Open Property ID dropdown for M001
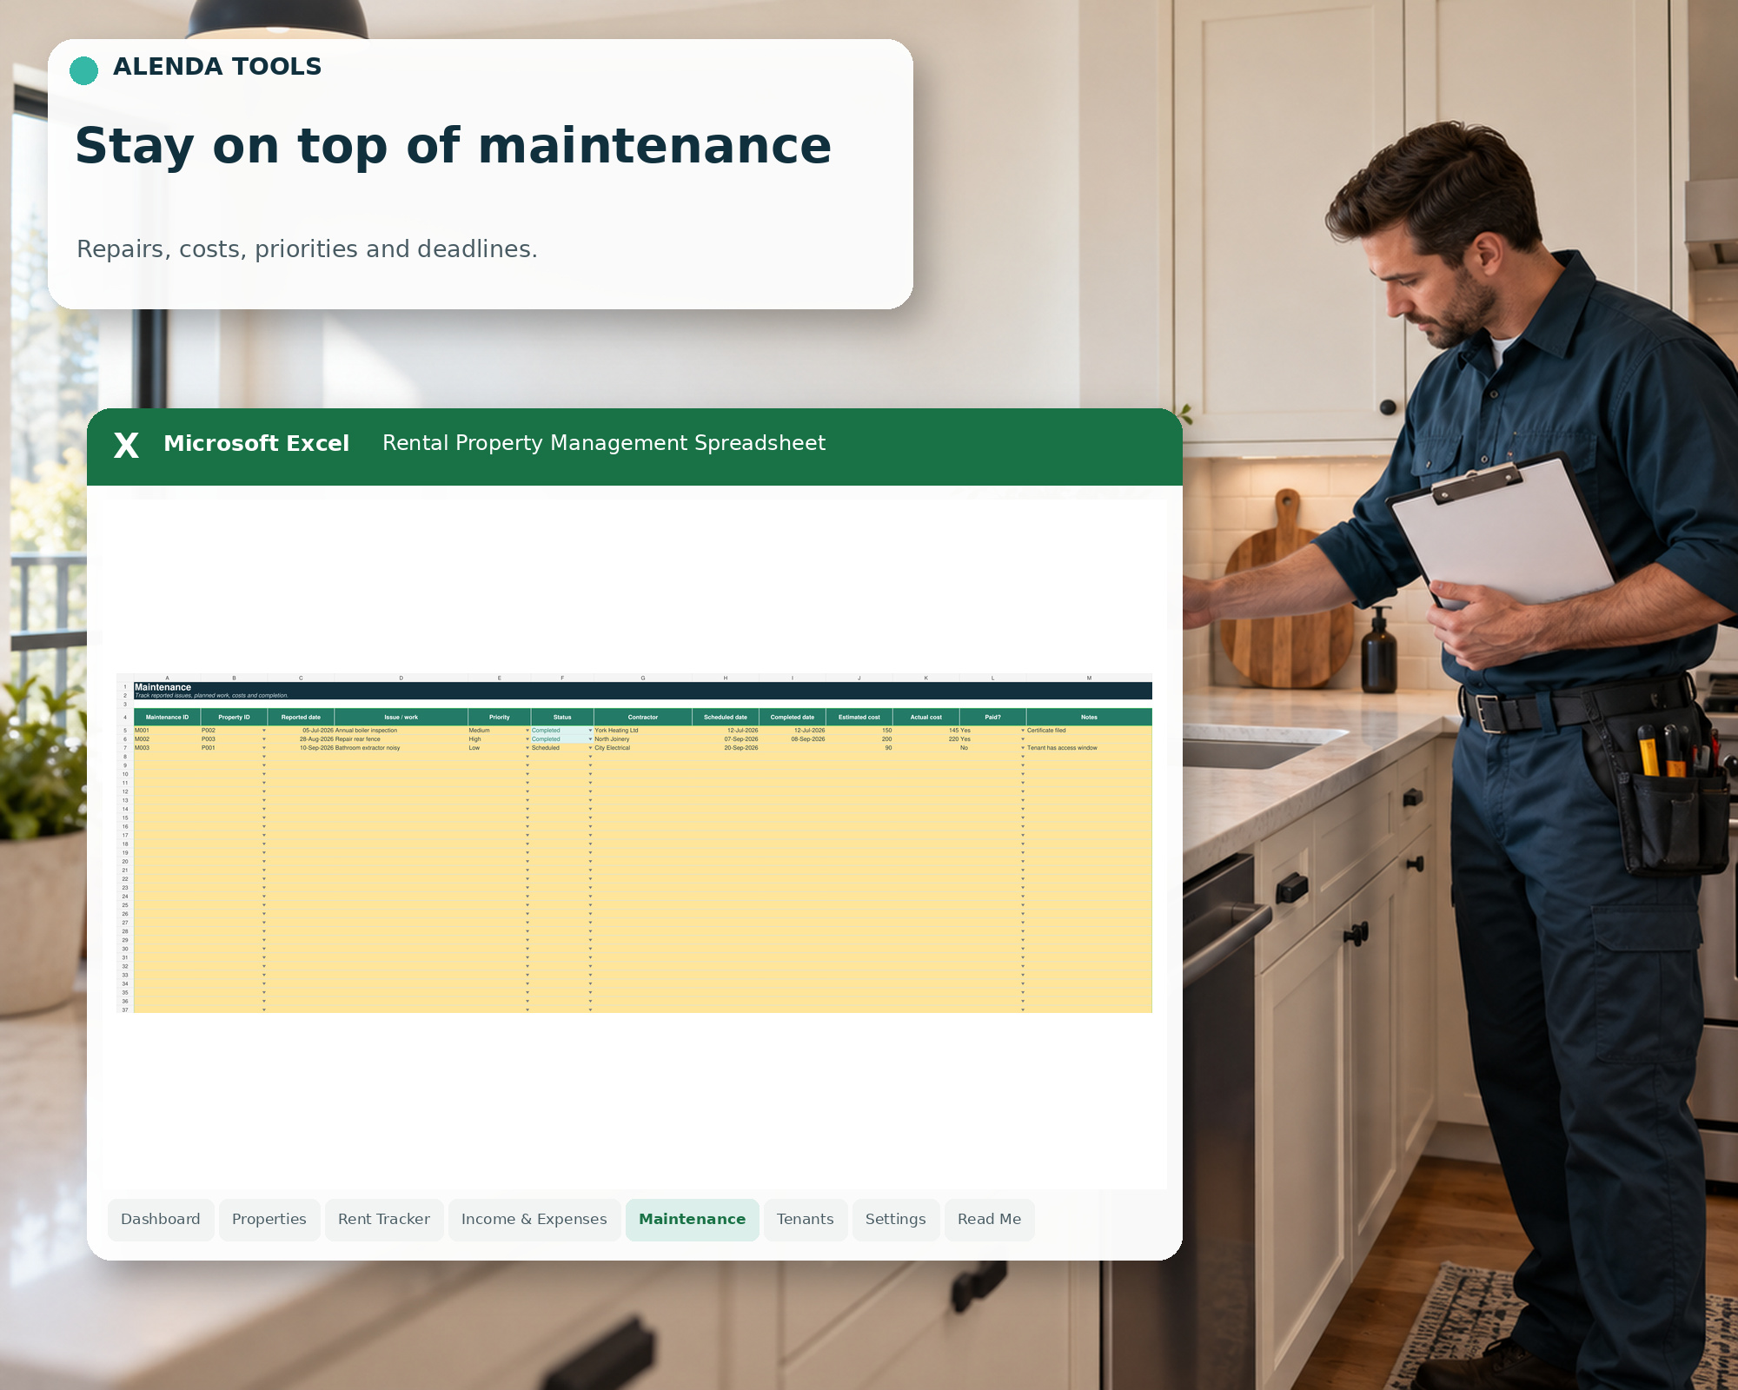The image size is (1738, 1390). pyautogui.click(x=264, y=731)
